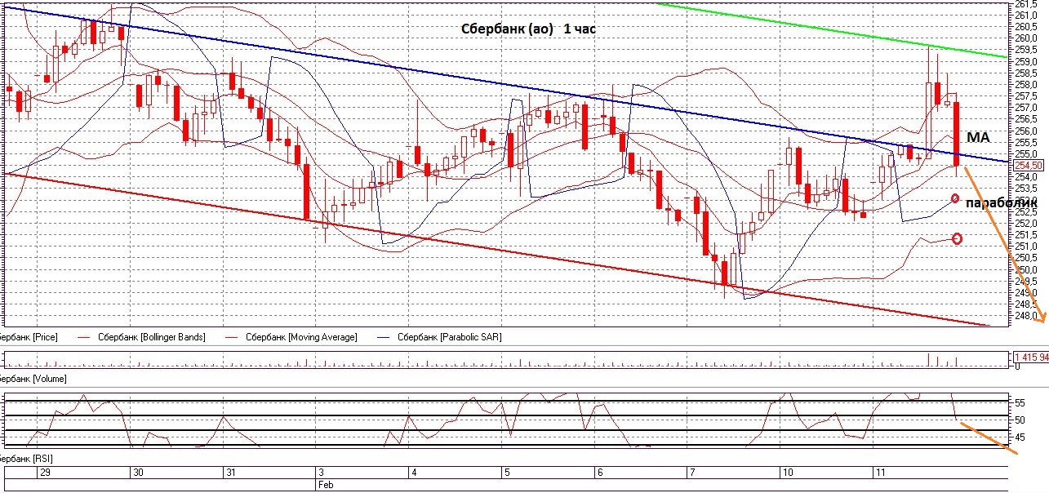Click price axis value 258,5

pos(1027,73)
